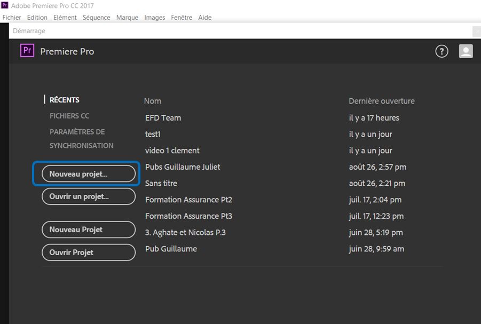The width and height of the screenshot is (481, 324).
Task: Select the RÉCENTS tab
Action: pyautogui.click(x=64, y=100)
